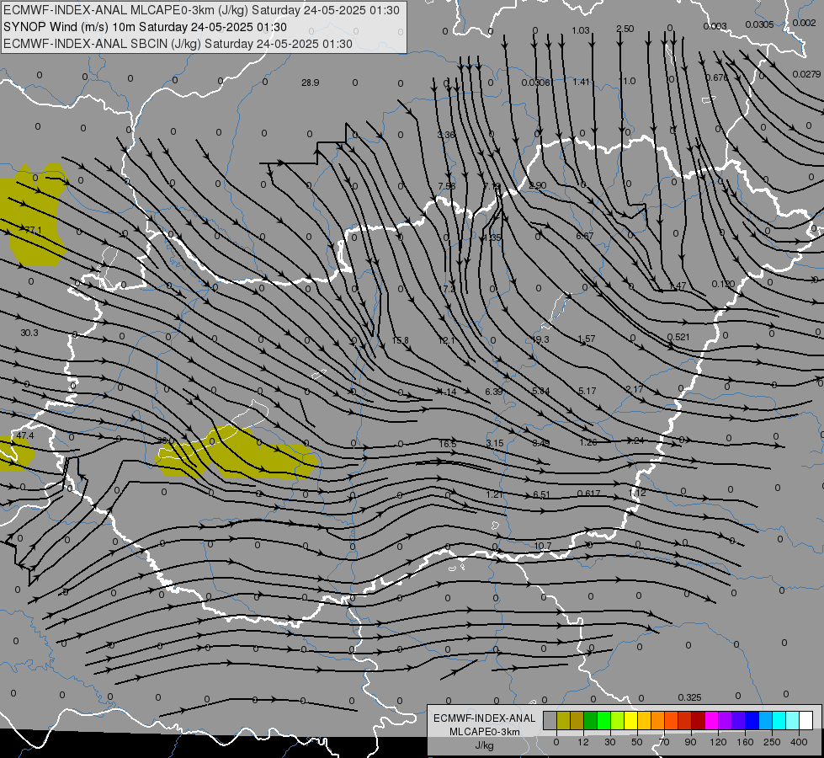The width and height of the screenshot is (824, 758).
Task: Click the SYNOP Wind 10m title line
Action: pos(145,27)
